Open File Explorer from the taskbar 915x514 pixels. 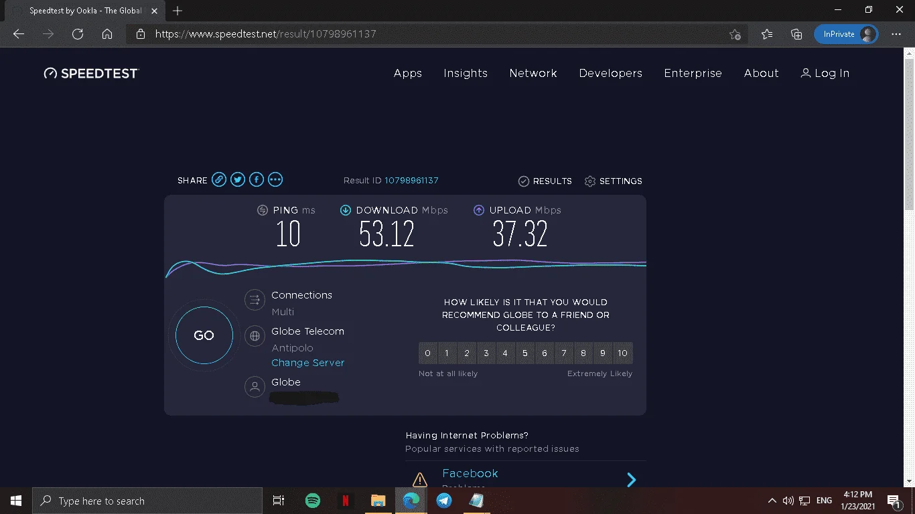(378, 501)
